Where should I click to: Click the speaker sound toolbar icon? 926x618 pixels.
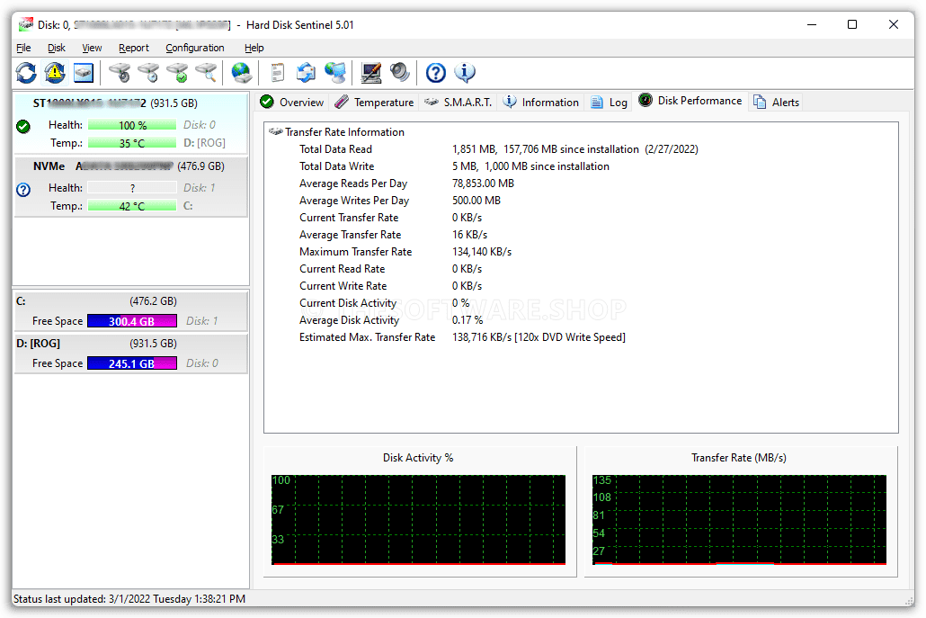[x=400, y=73]
